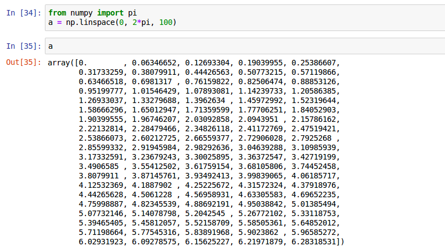Select the value 2.0943951 in output
445x251 pixels.
coord(258,119)
